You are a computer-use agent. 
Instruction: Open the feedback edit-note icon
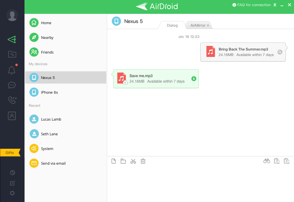[12, 183]
